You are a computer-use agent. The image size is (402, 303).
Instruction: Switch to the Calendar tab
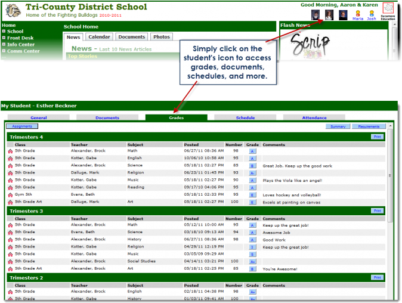pyautogui.click(x=99, y=36)
